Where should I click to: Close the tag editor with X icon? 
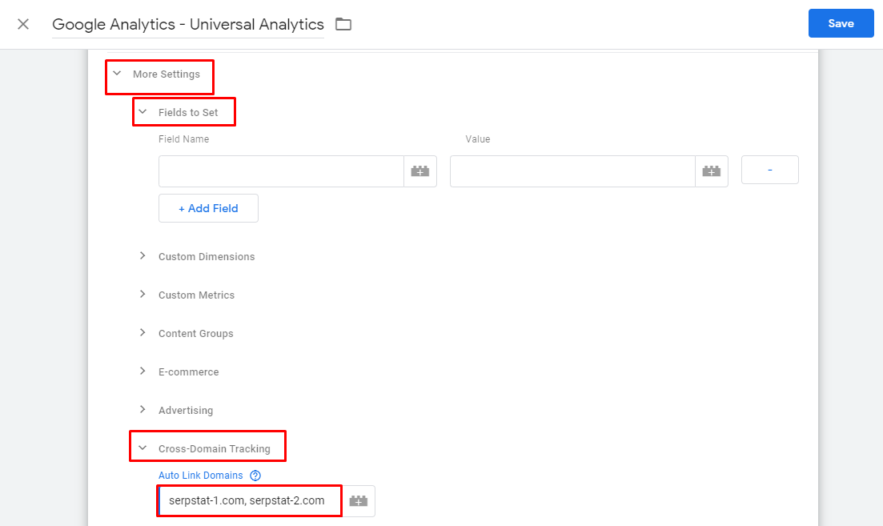[22, 23]
